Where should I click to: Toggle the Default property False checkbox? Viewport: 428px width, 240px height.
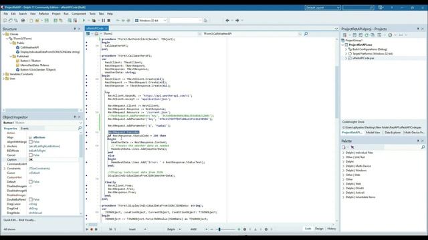point(31,182)
